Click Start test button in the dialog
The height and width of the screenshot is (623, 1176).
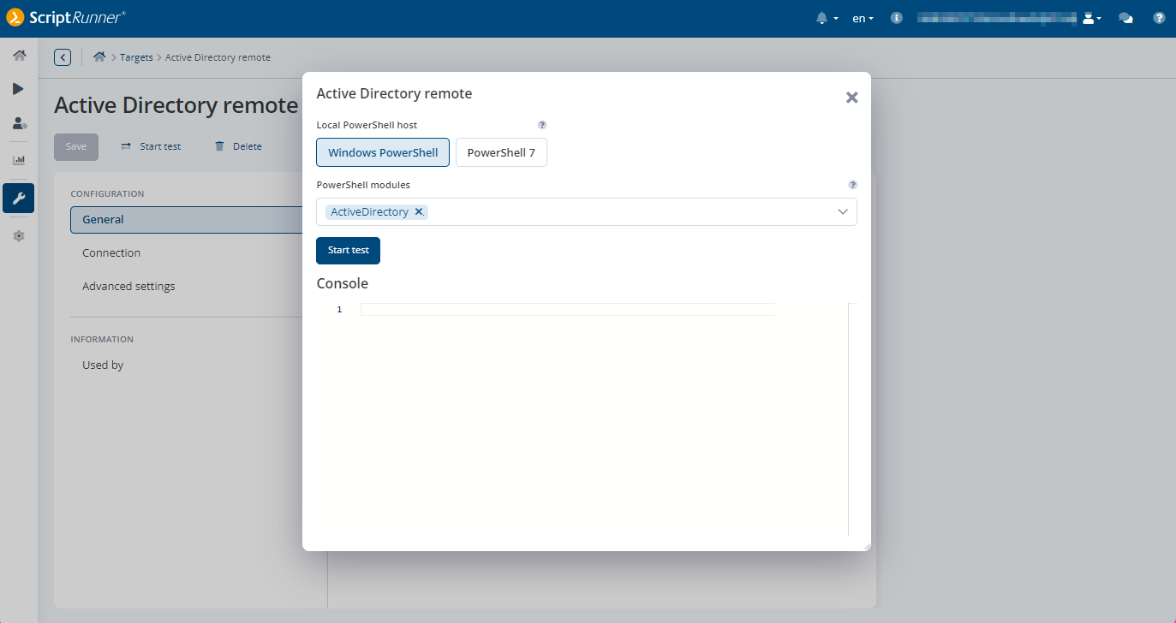[348, 251]
